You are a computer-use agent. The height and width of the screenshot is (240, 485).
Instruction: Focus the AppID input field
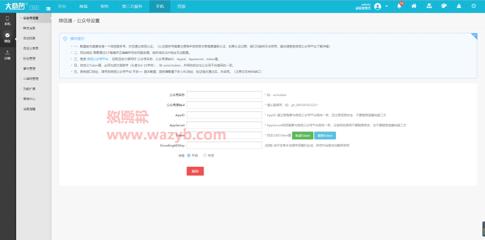pos(224,115)
